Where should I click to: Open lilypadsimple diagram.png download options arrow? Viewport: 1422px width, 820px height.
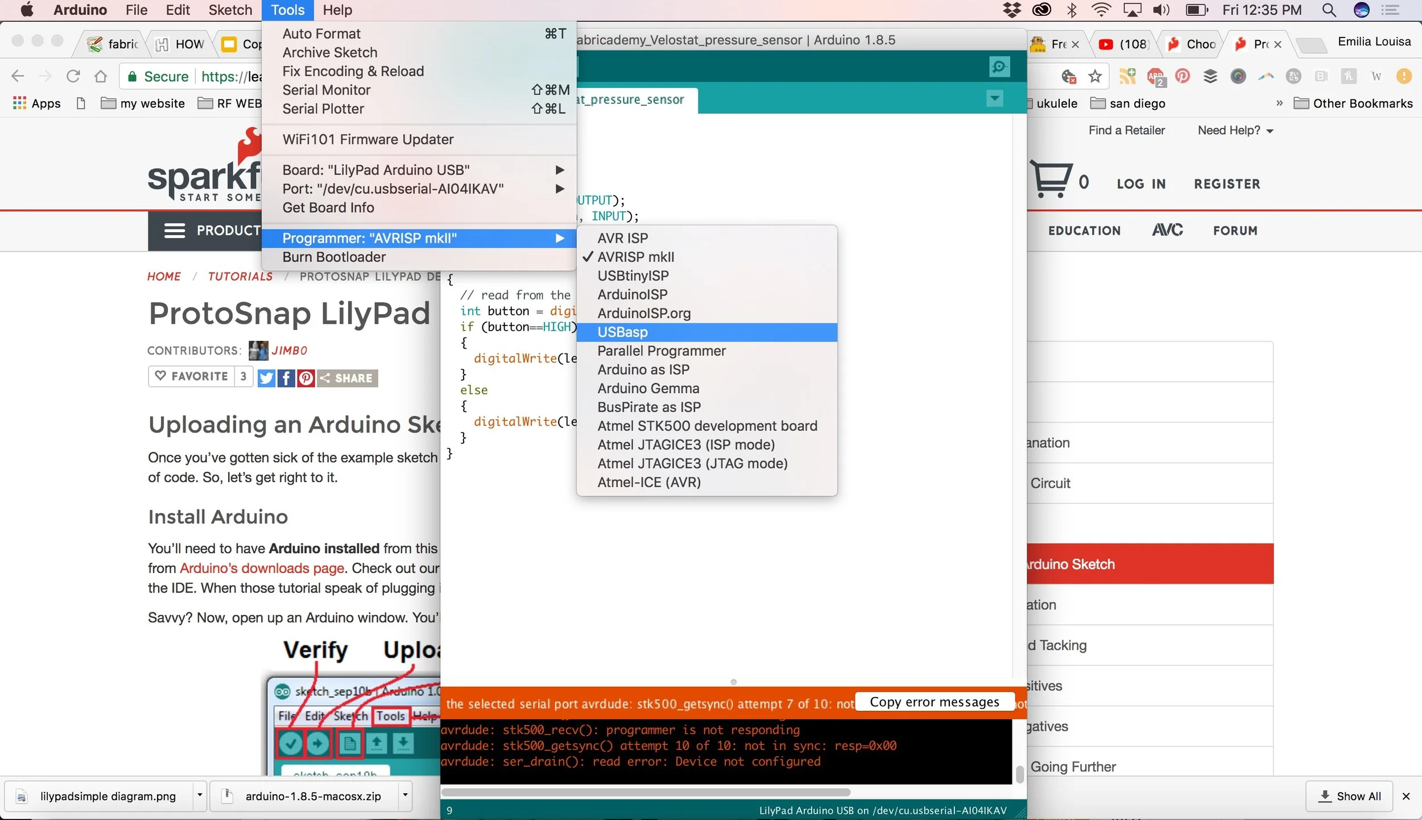(200, 795)
